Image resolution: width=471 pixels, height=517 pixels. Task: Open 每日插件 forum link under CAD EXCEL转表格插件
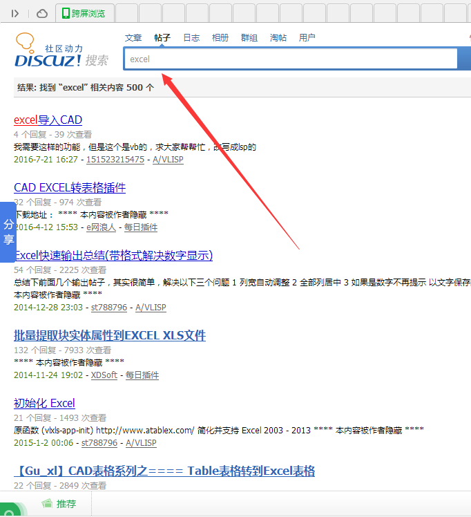coord(141,227)
